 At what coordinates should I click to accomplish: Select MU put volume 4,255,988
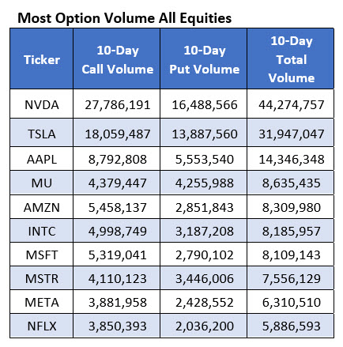pos(205,183)
